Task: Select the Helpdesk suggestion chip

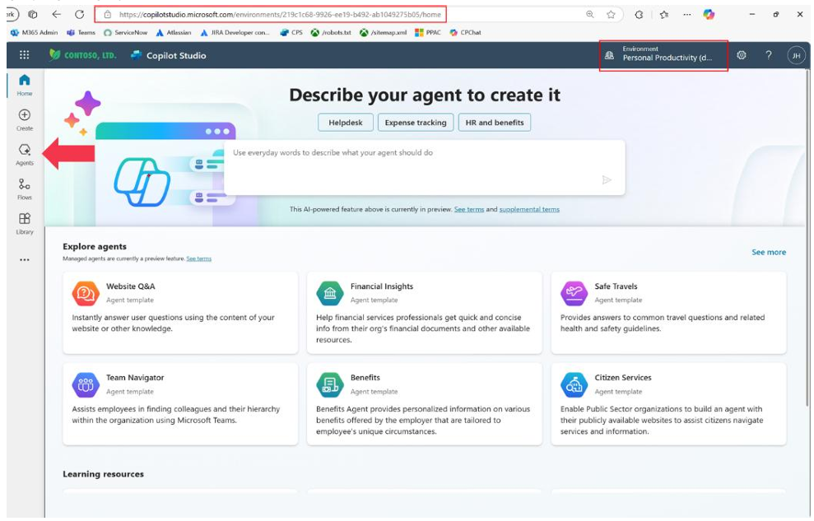Action: [x=345, y=123]
